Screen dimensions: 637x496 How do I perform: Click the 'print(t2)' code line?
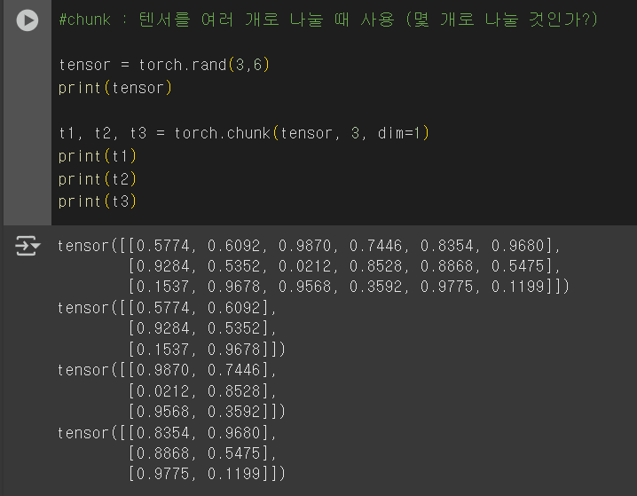[x=98, y=178]
